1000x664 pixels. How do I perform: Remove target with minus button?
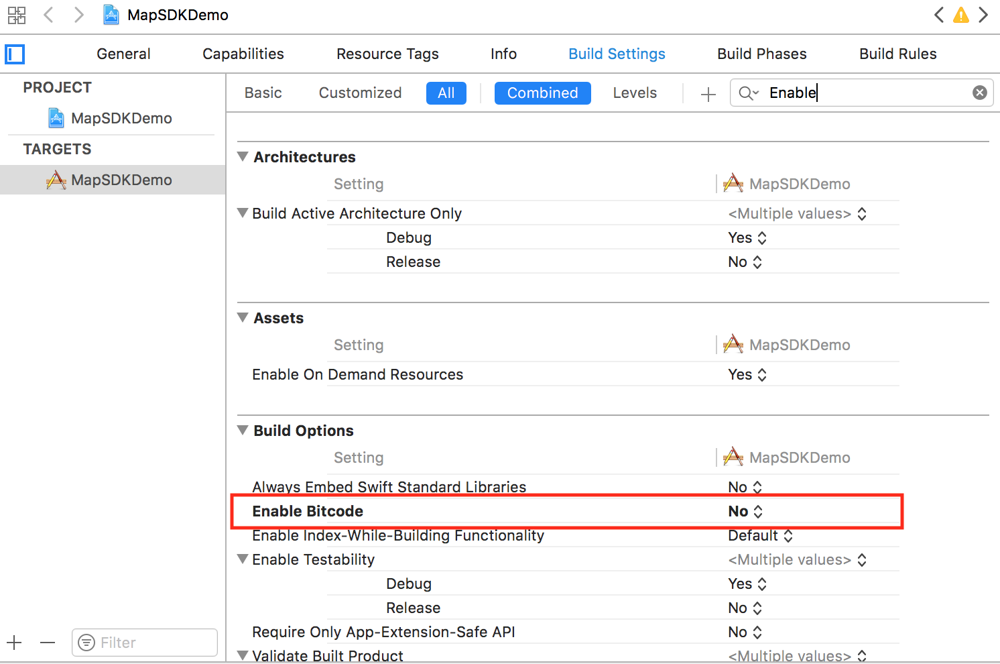coord(47,643)
